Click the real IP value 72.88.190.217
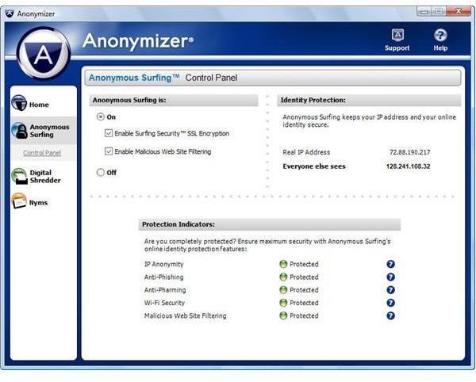This screenshot has height=382, width=476. (x=410, y=152)
